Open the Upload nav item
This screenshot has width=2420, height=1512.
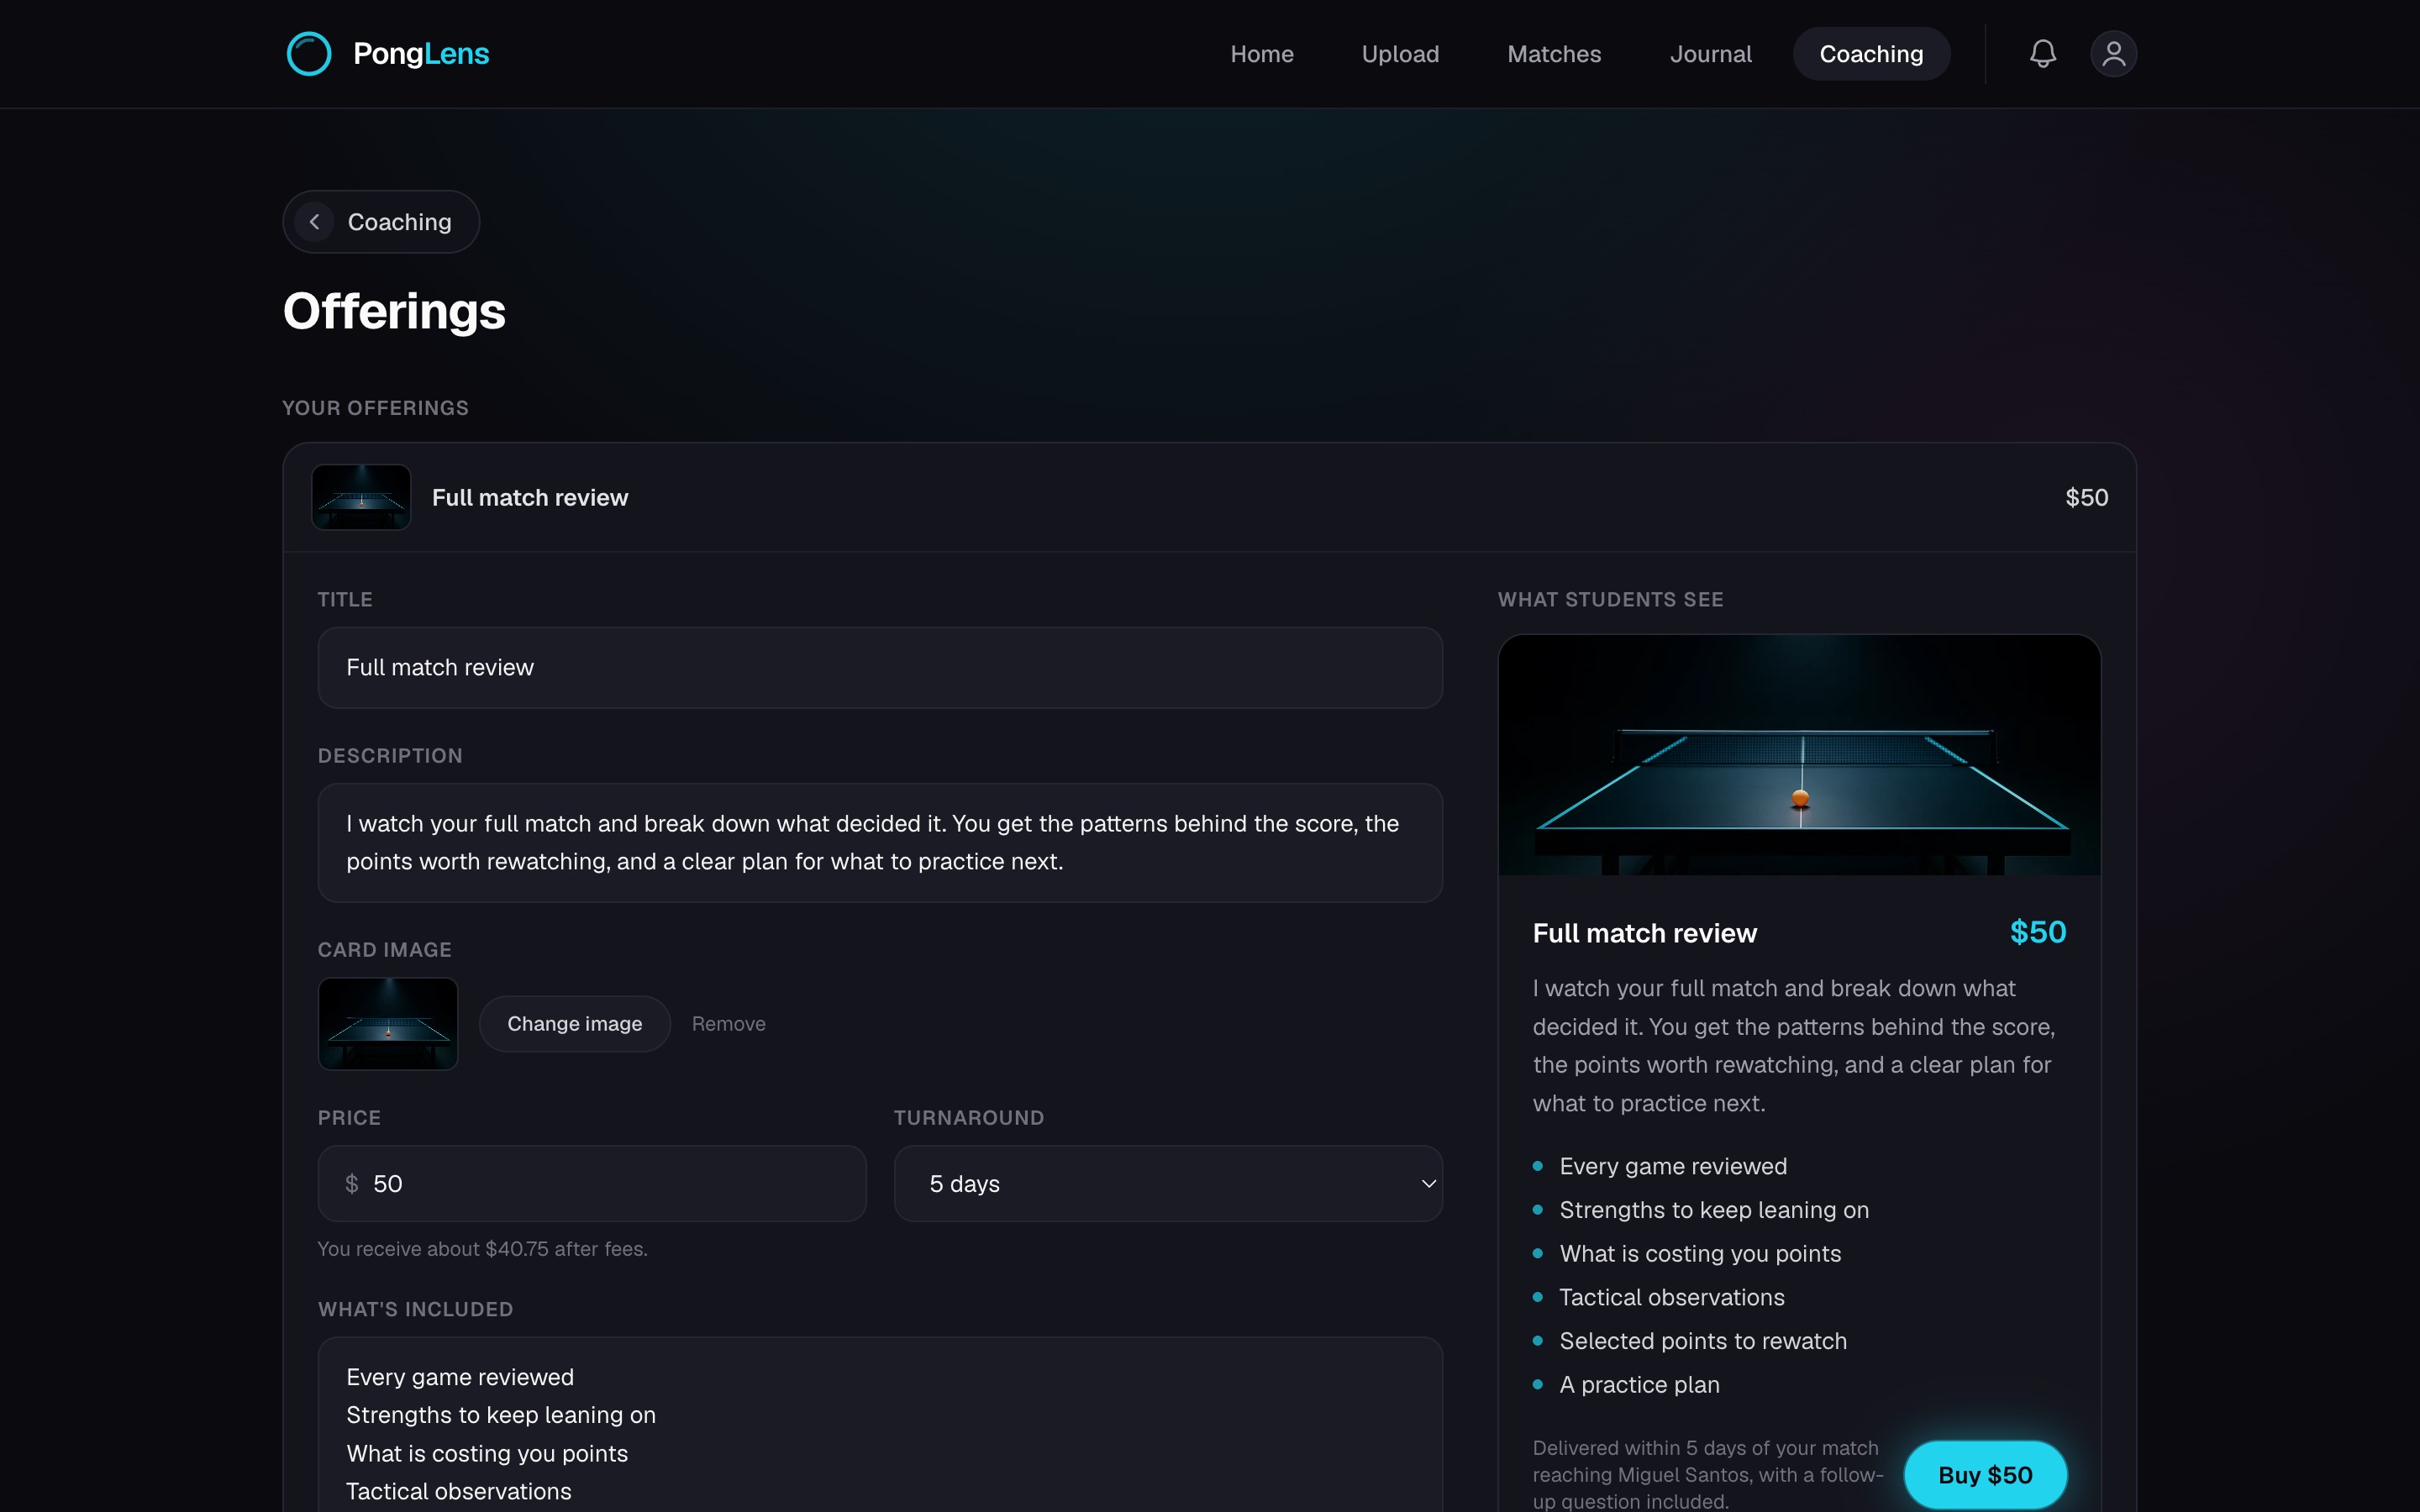coord(1400,54)
